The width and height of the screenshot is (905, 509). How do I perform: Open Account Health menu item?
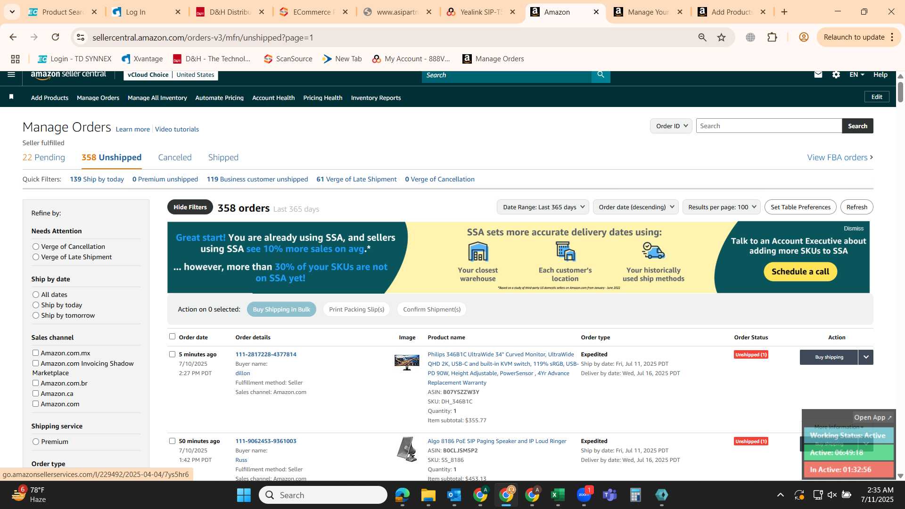pyautogui.click(x=273, y=98)
